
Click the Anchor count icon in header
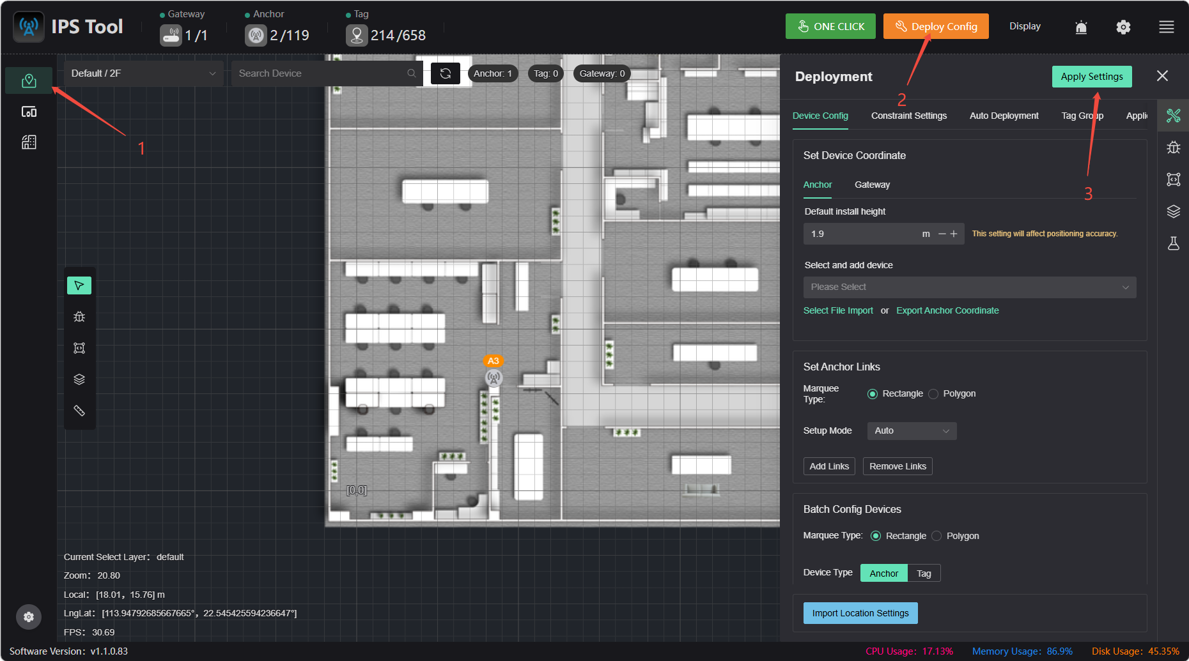[x=256, y=35]
